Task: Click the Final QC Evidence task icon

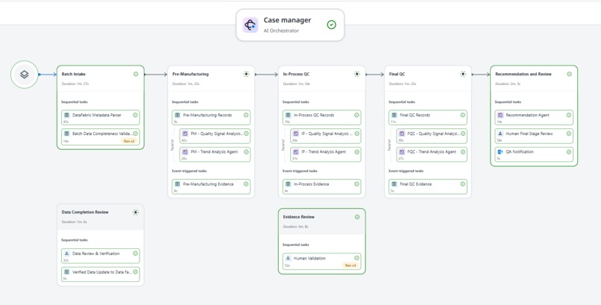Action: [x=394, y=184]
